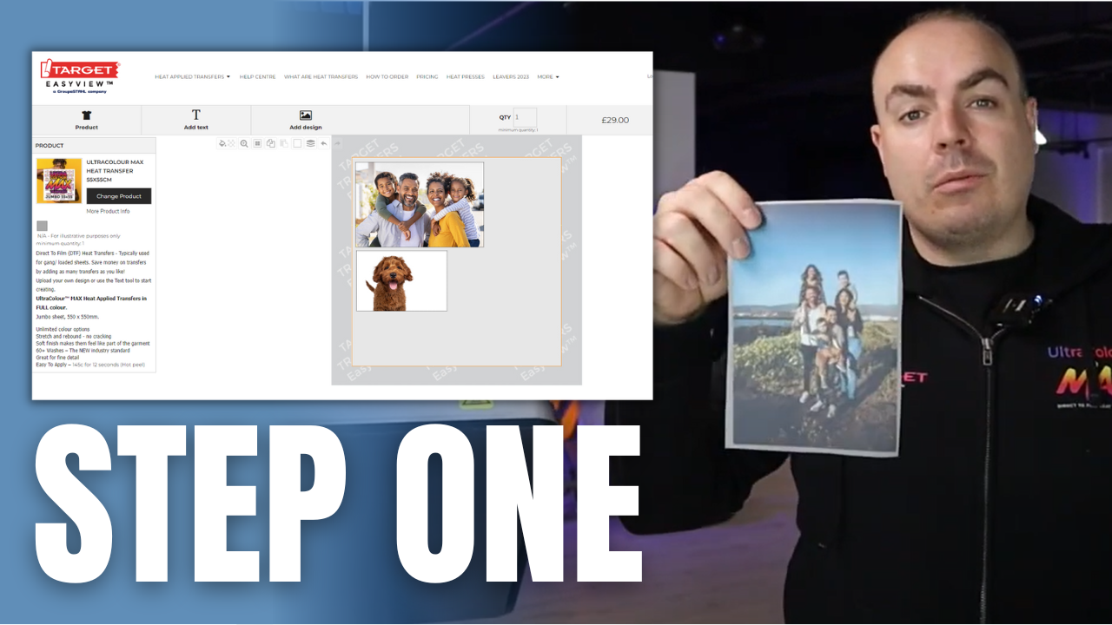Click the paint bucket fill icon
Screen dimensions: 1112x625
222,143
